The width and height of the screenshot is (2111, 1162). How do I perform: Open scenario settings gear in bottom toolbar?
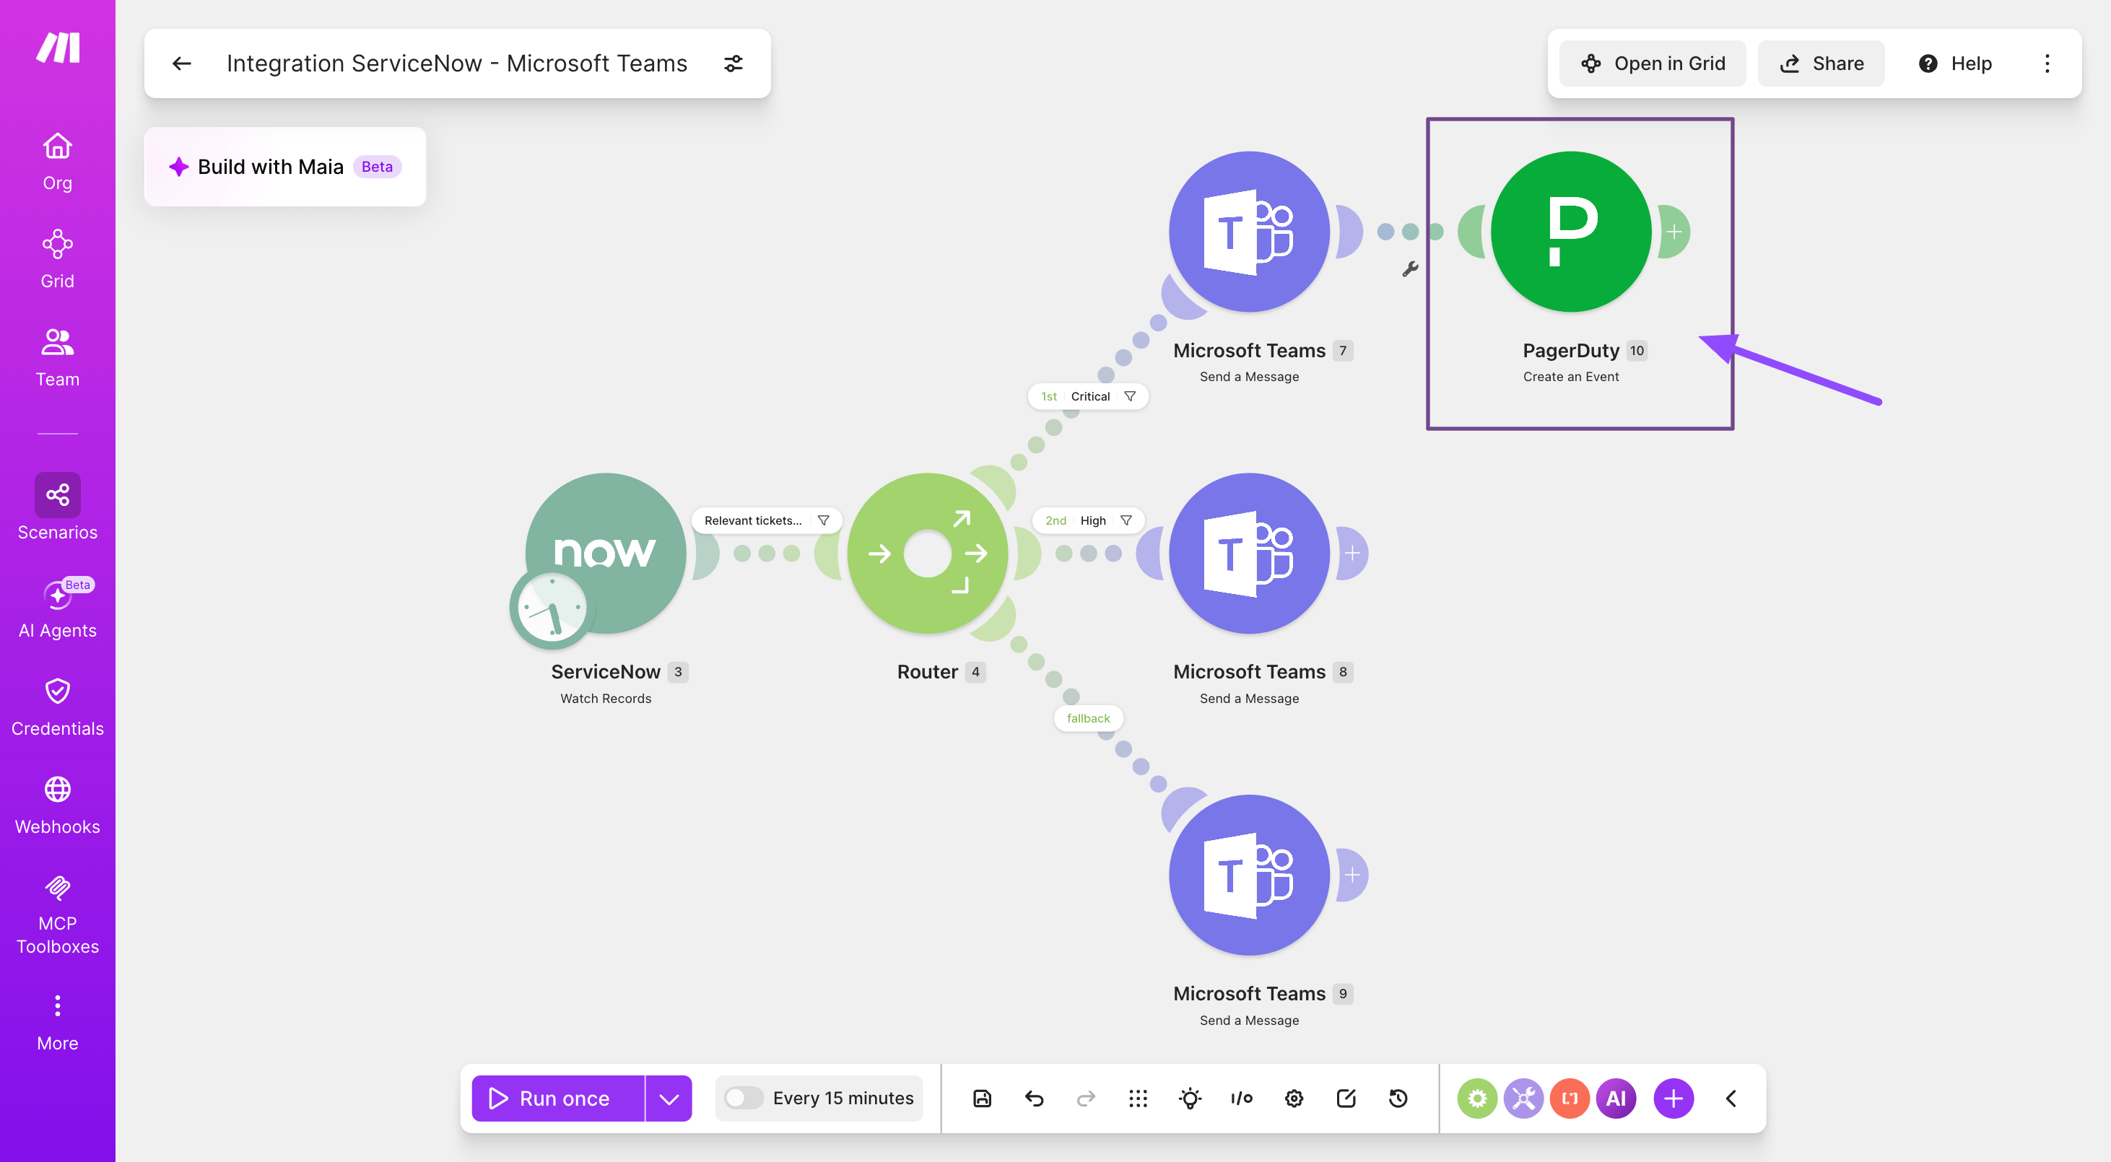[x=1294, y=1098]
